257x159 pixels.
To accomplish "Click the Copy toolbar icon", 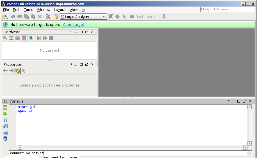I will point(26,17).
